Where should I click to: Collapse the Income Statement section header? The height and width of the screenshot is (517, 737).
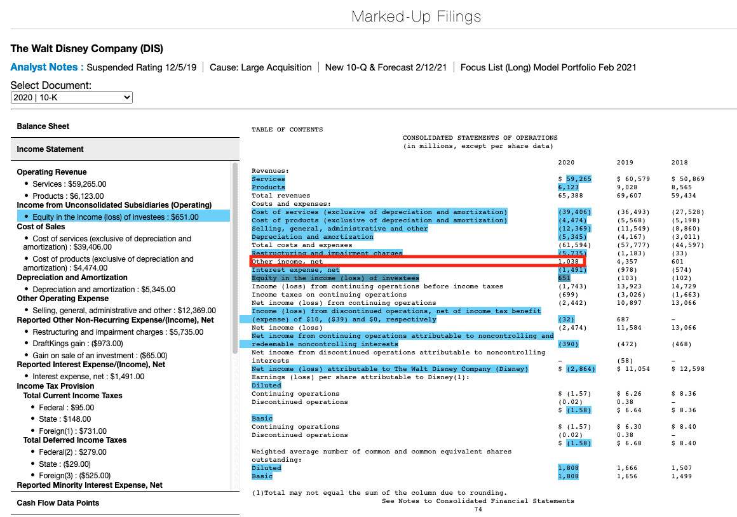(125, 149)
